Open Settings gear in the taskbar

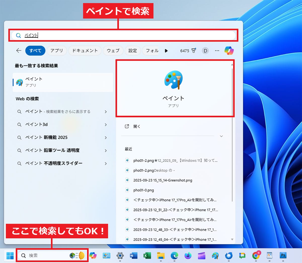120,256
